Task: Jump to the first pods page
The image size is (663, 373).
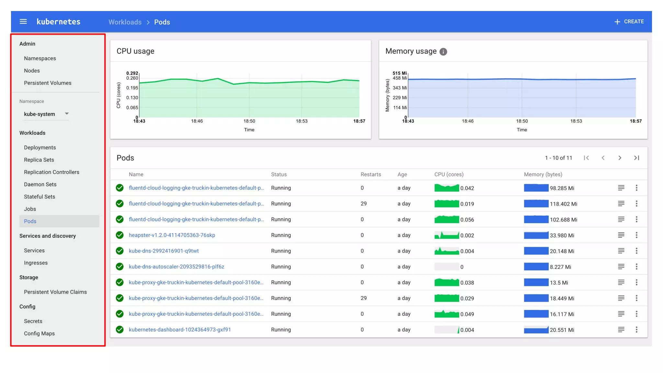Action: [x=586, y=158]
